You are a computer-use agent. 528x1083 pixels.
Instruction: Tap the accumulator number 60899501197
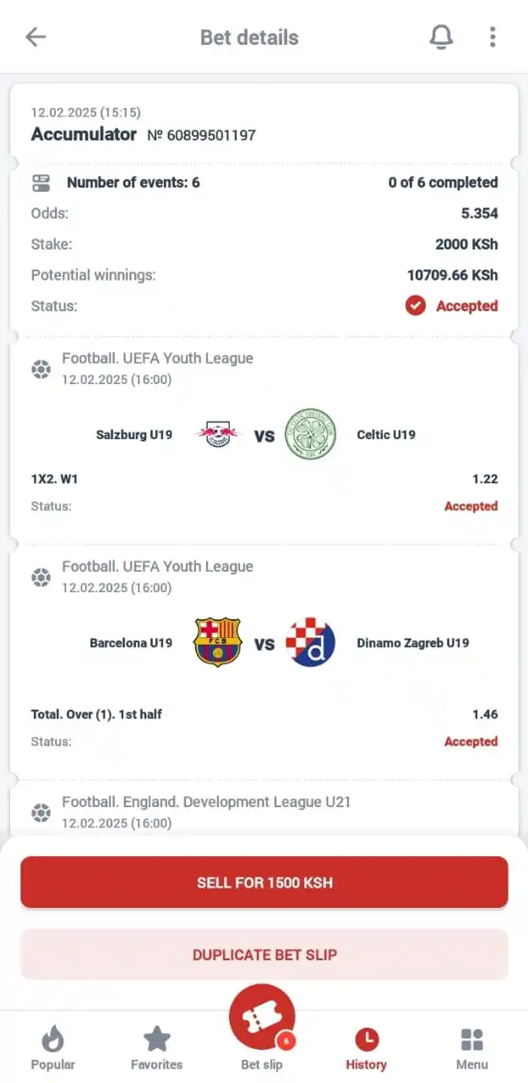click(201, 135)
